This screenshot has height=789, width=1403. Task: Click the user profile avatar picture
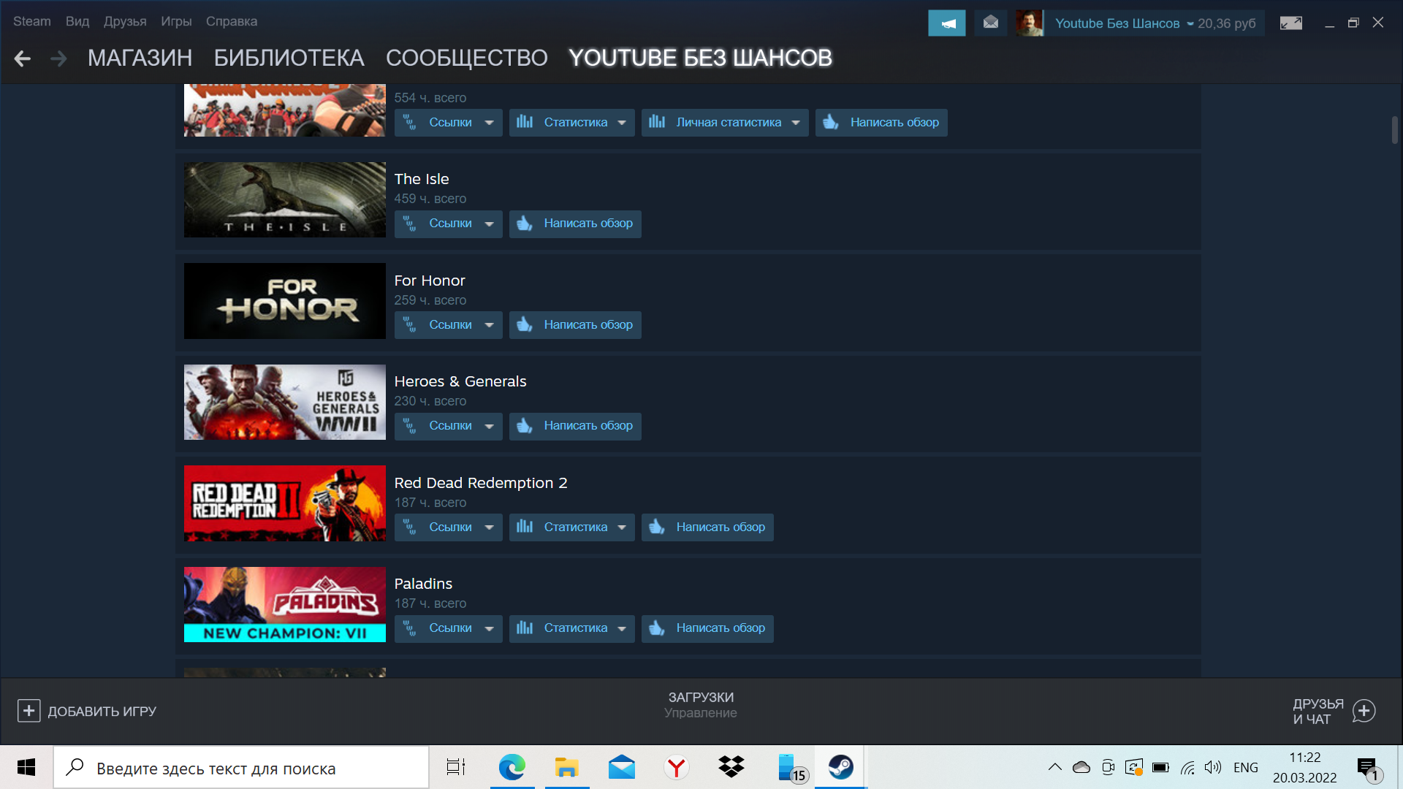1029,23
